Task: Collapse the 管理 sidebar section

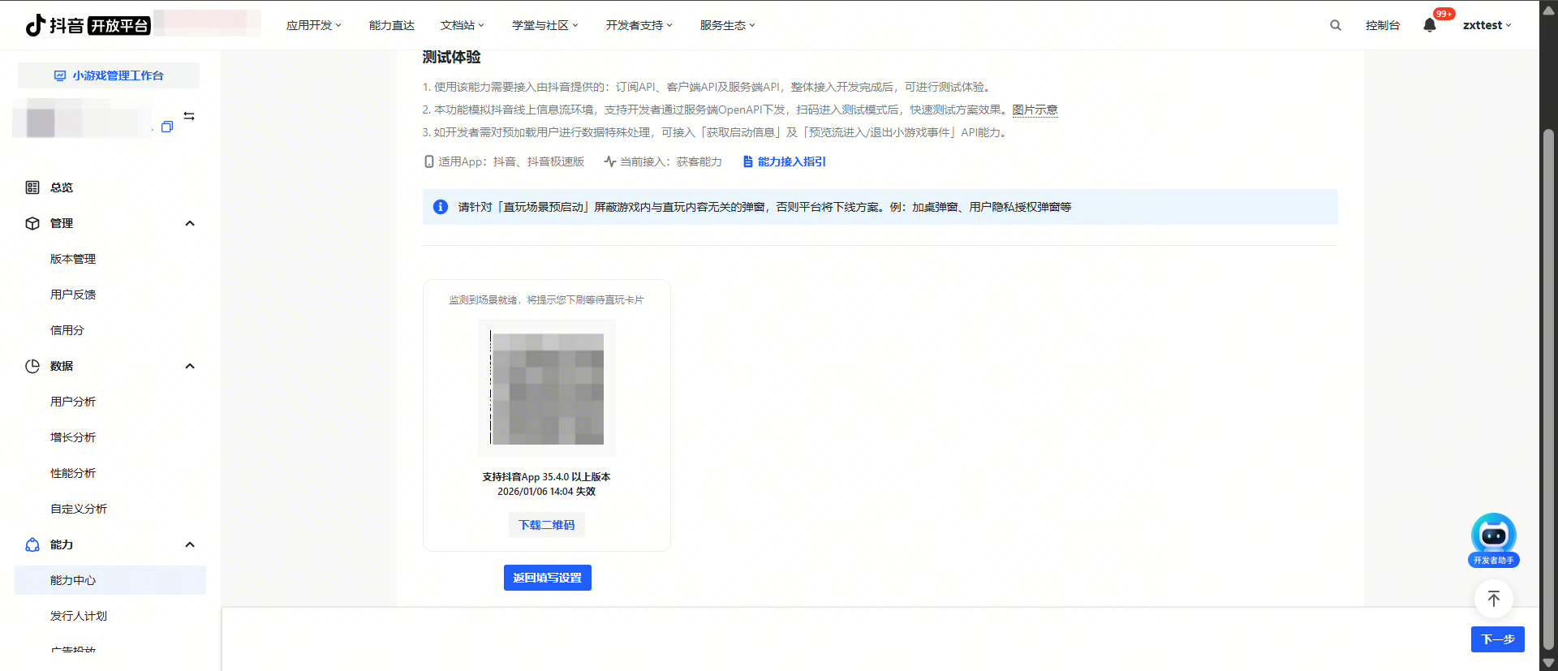Action: click(190, 223)
